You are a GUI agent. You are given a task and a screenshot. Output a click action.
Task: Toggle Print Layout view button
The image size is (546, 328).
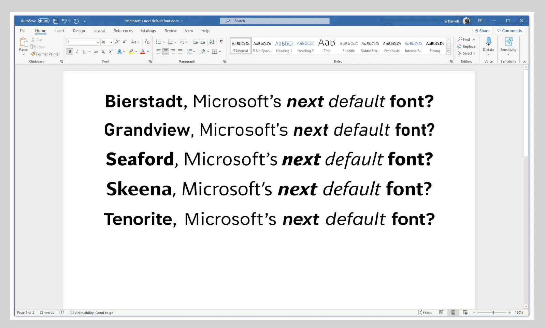453,312
